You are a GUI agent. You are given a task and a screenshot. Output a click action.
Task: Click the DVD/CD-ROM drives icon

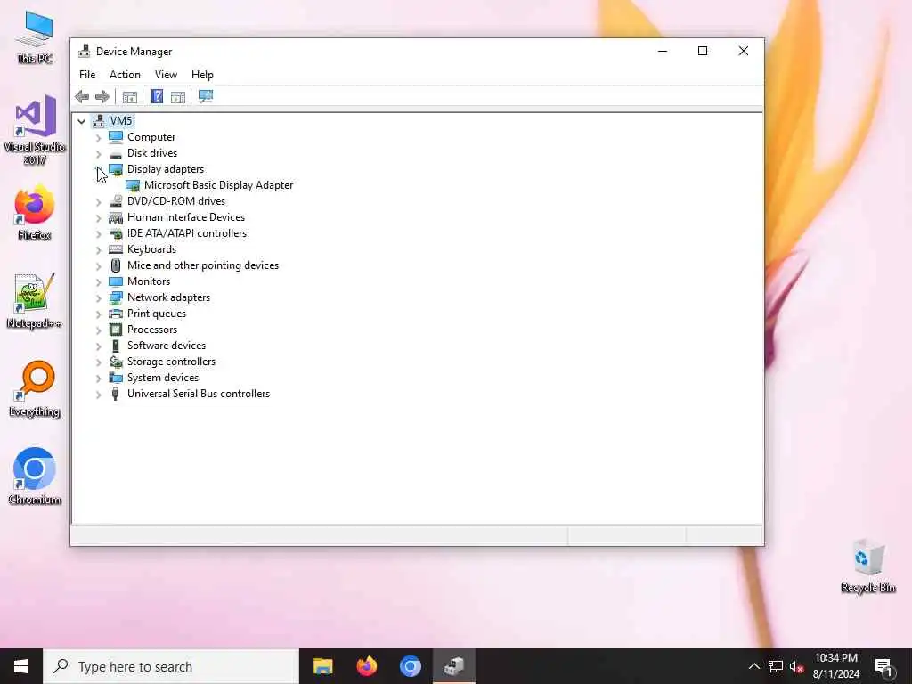pyautogui.click(x=116, y=201)
